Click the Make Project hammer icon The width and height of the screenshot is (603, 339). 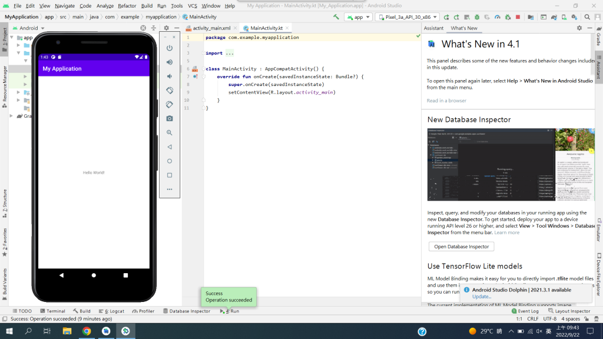[x=336, y=17]
